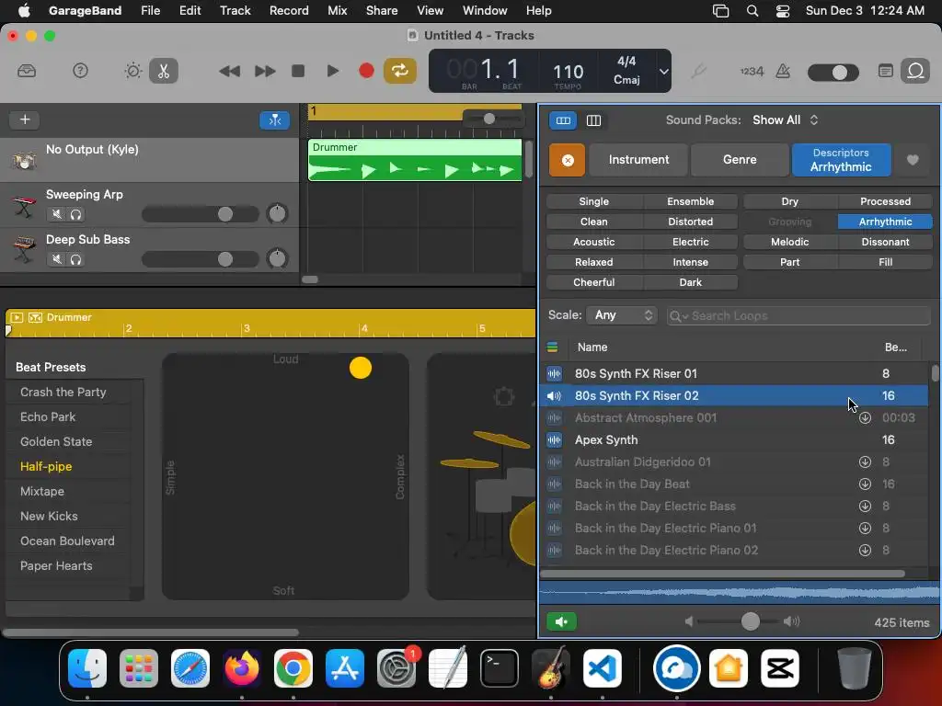Toggle the Catch playhead blue button
The height and width of the screenshot is (706, 942).
(x=274, y=120)
